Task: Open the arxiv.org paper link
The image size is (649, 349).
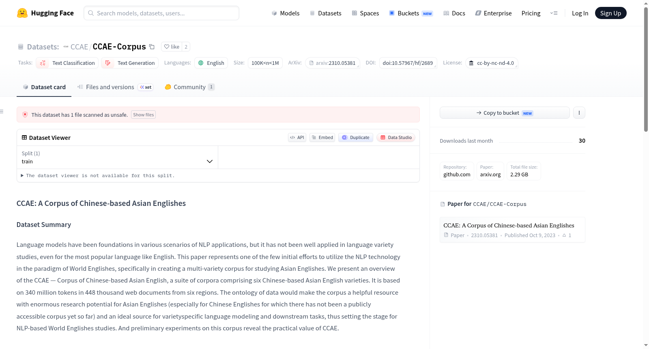Action: 490,171
